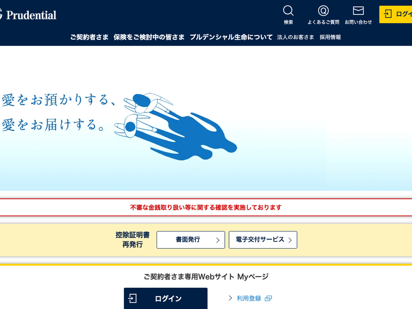The width and height of the screenshot is (412, 309).
Task: Click the Prudential logo
Action: (x=29, y=15)
